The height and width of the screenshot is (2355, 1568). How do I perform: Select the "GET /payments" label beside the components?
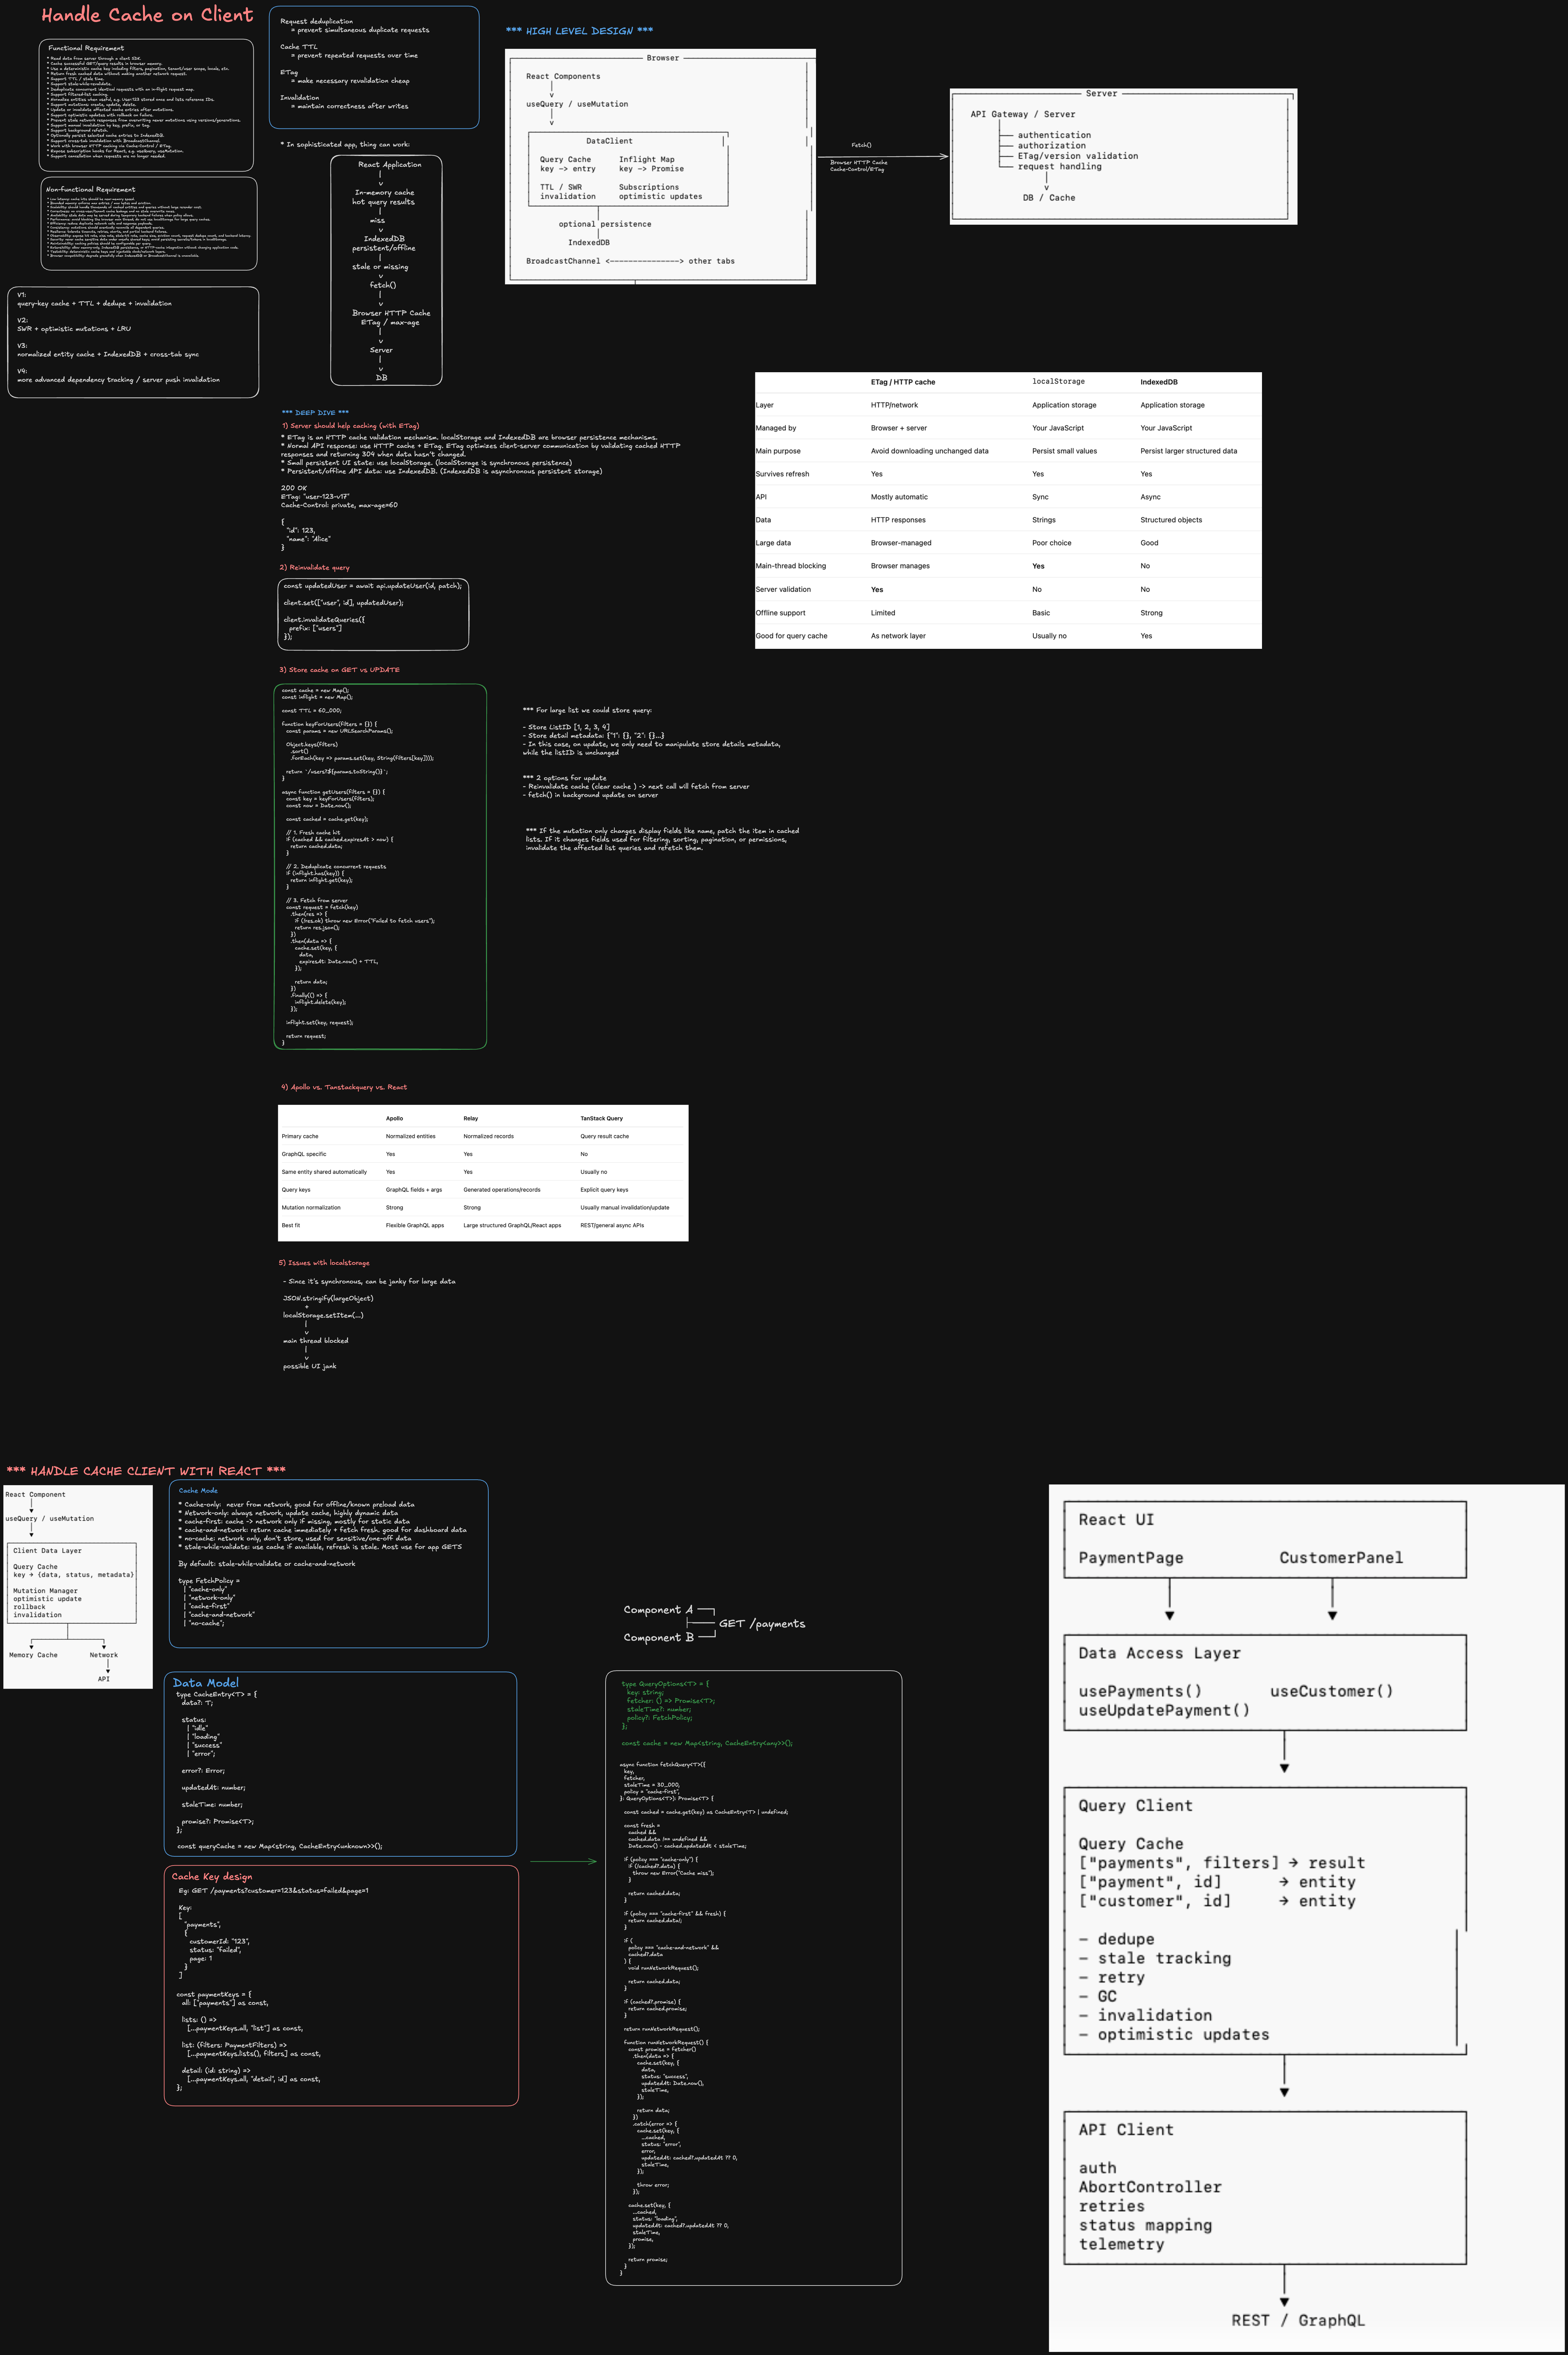pyautogui.click(x=762, y=1624)
